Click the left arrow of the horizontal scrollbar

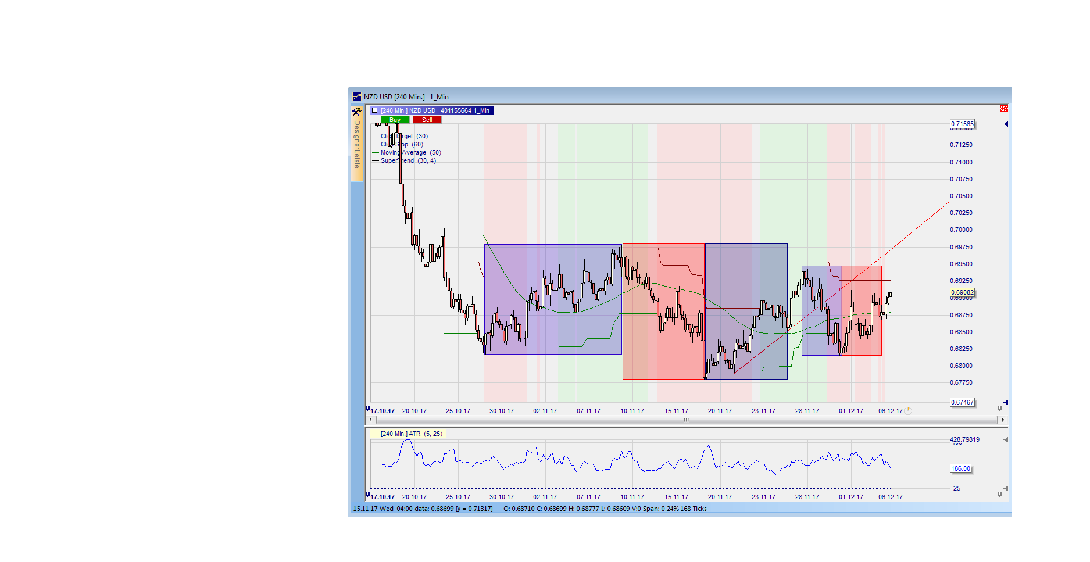click(370, 419)
